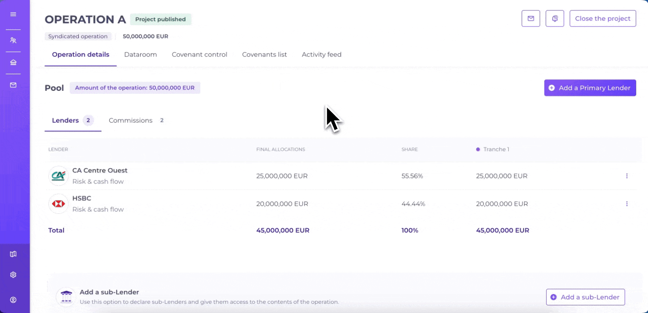Open the Covenants list tab
Screen dimensions: 648x313
pos(264,55)
